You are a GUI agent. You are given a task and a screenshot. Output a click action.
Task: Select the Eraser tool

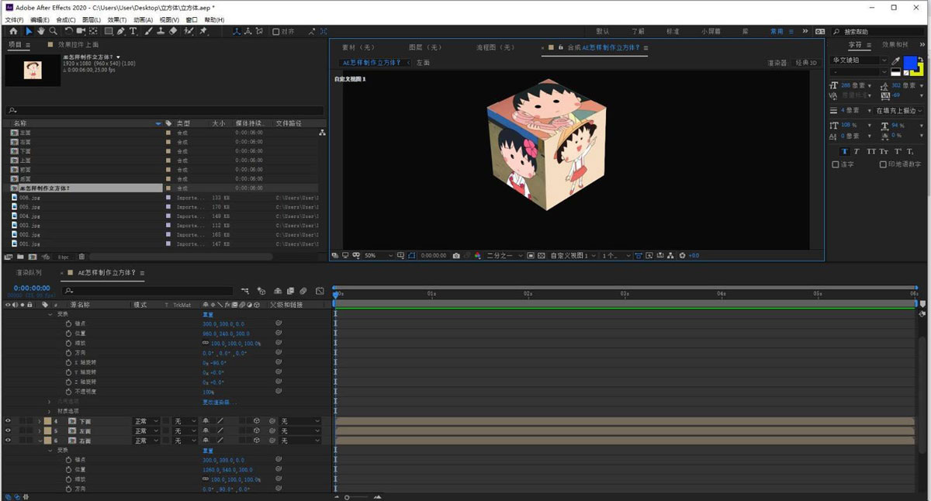pos(173,31)
